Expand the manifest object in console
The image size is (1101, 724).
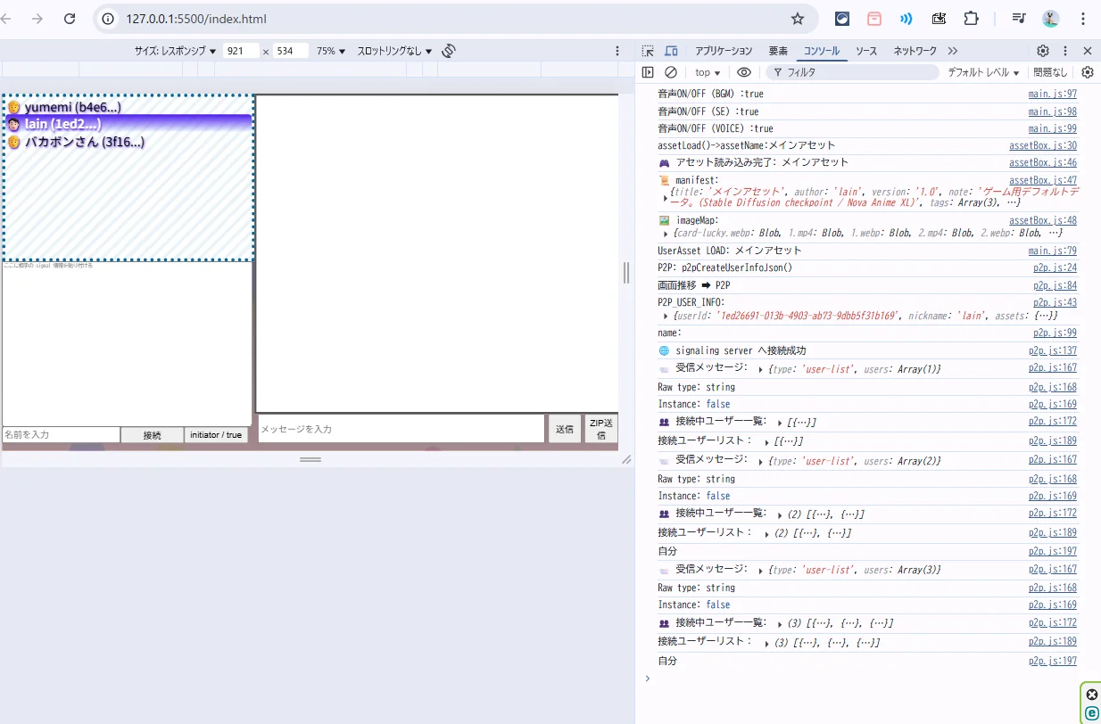665,197
